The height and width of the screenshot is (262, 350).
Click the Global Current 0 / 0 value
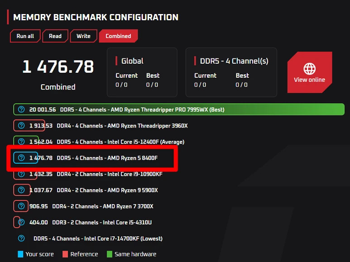[x=121, y=85]
